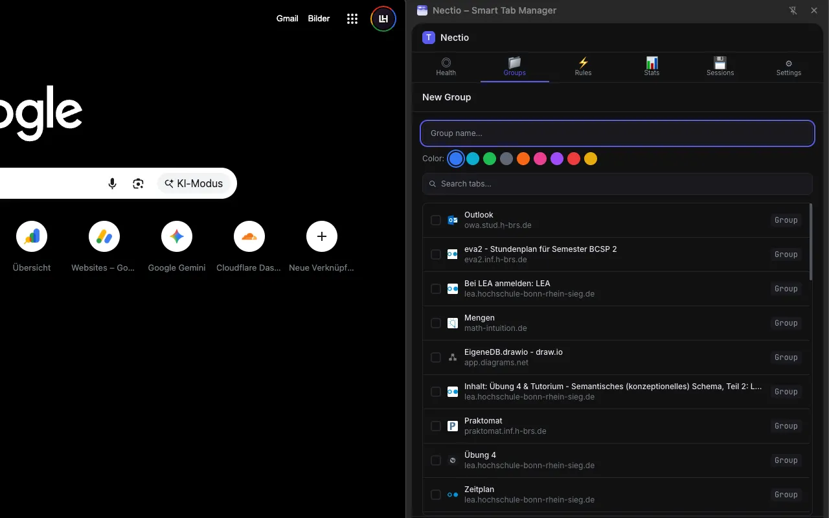Start voice search with the microphone
Viewport: 829px width, 518px height.
click(x=112, y=183)
